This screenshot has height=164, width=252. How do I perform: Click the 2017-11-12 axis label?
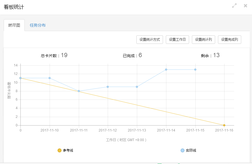pos(108,130)
